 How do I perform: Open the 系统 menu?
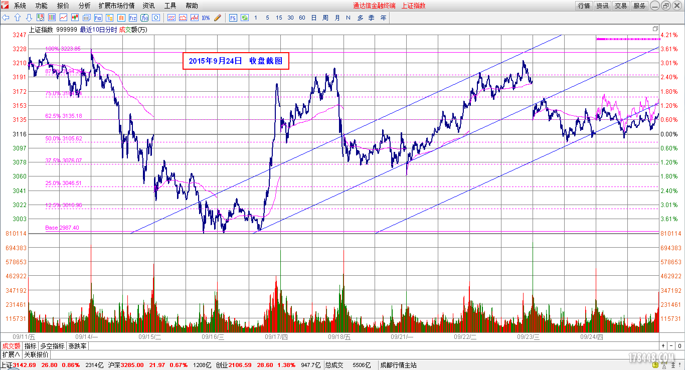click(x=20, y=6)
